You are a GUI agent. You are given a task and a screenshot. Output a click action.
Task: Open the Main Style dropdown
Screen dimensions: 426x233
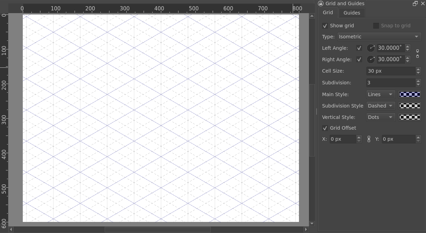(380, 94)
